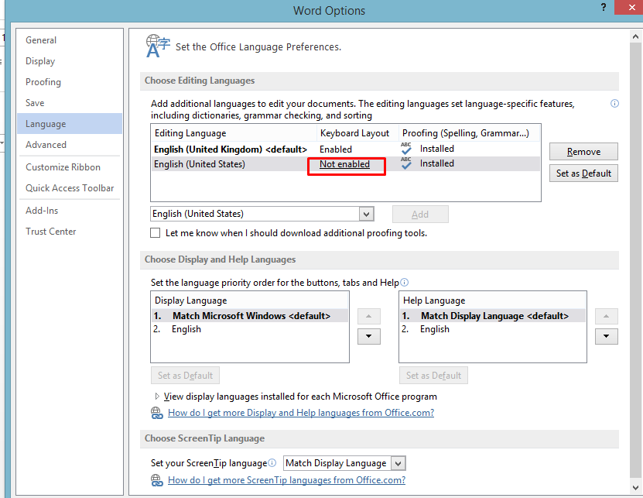Click Set as Default under Display Language list
The height and width of the screenshot is (498, 643).
(x=185, y=376)
